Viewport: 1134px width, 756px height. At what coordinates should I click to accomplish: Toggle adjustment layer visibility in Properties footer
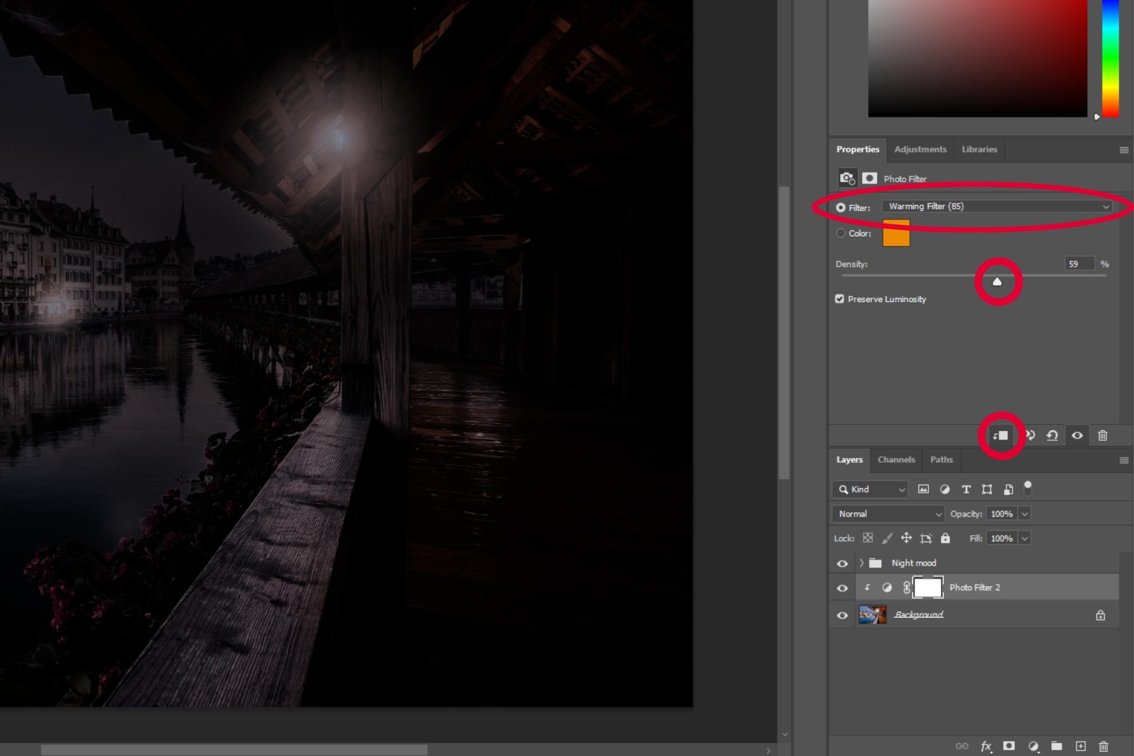point(1077,436)
